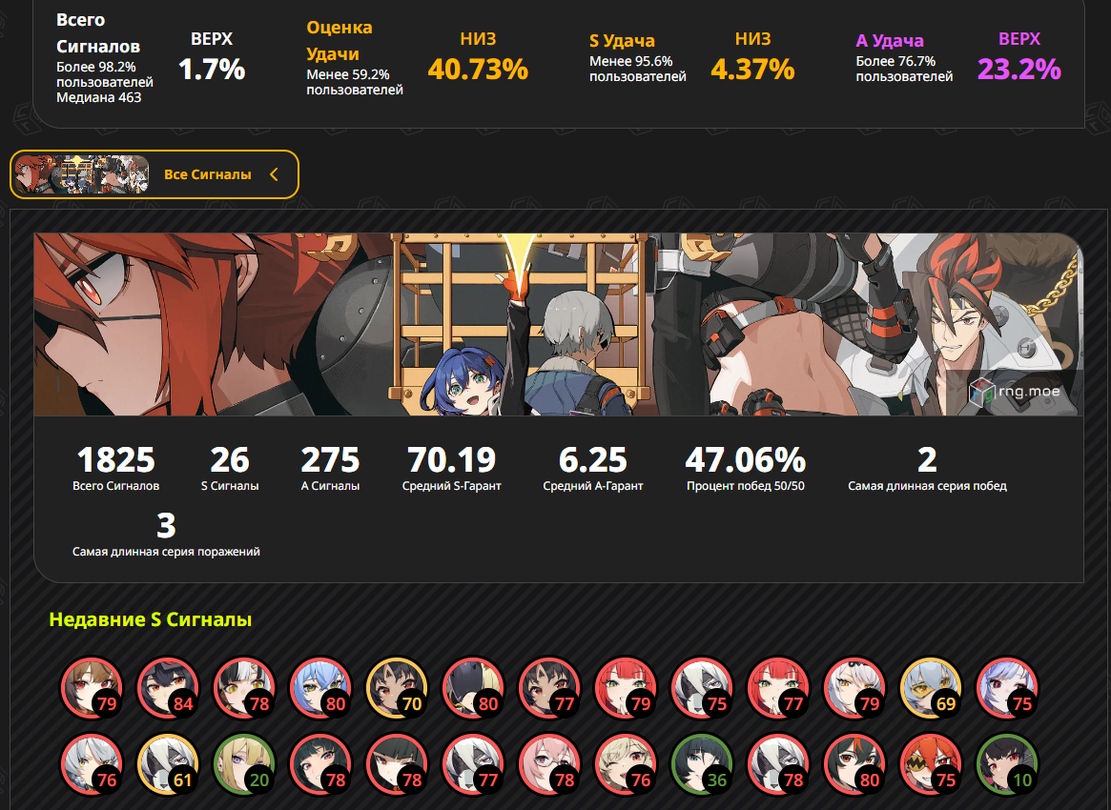
Task: Expand the Все Сигналы dropdown
Action: 154,174
